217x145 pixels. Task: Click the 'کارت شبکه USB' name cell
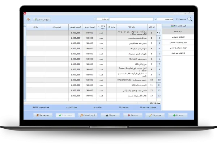click(132, 85)
